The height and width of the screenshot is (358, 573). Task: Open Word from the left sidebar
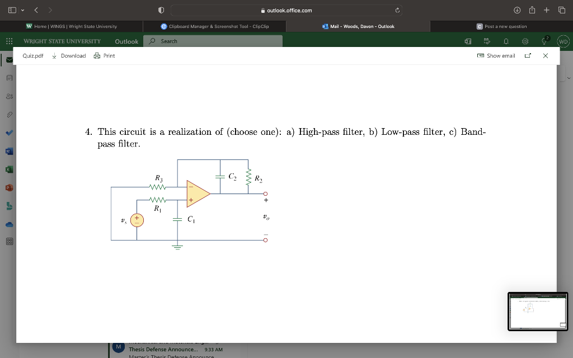[x=8, y=151]
